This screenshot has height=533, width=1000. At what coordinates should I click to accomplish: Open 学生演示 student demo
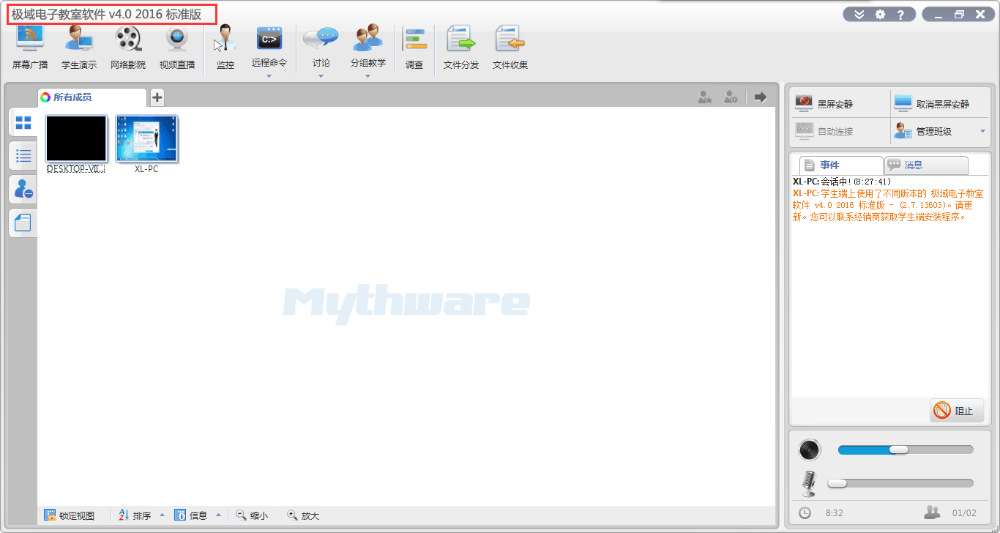pos(78,47)
